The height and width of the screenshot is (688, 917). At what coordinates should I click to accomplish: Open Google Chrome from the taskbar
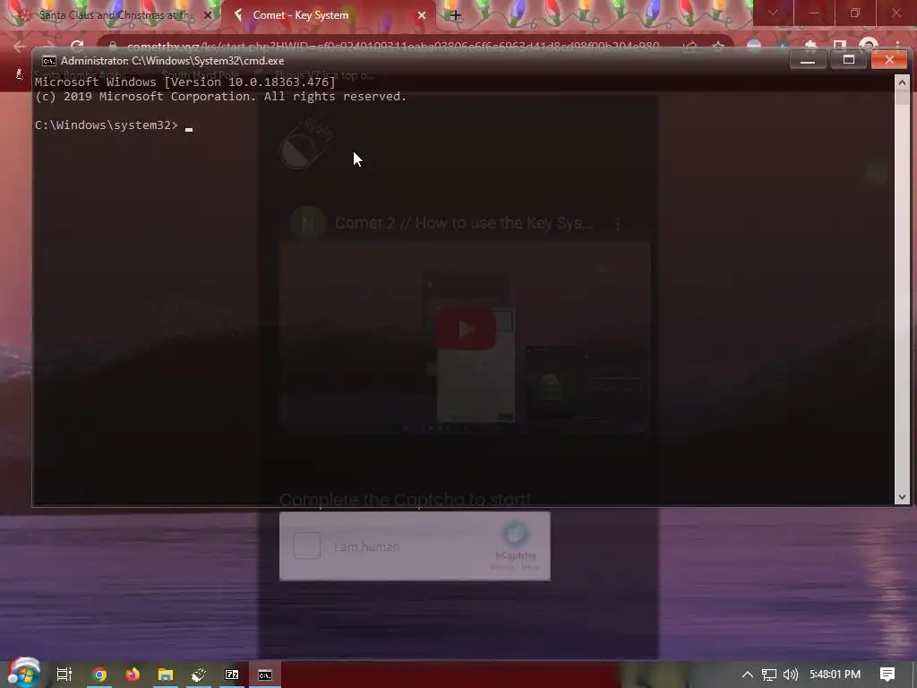click(99, 675)
